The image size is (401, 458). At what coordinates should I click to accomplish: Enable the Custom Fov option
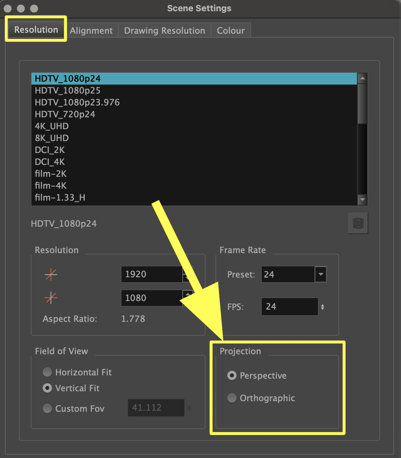47,409
